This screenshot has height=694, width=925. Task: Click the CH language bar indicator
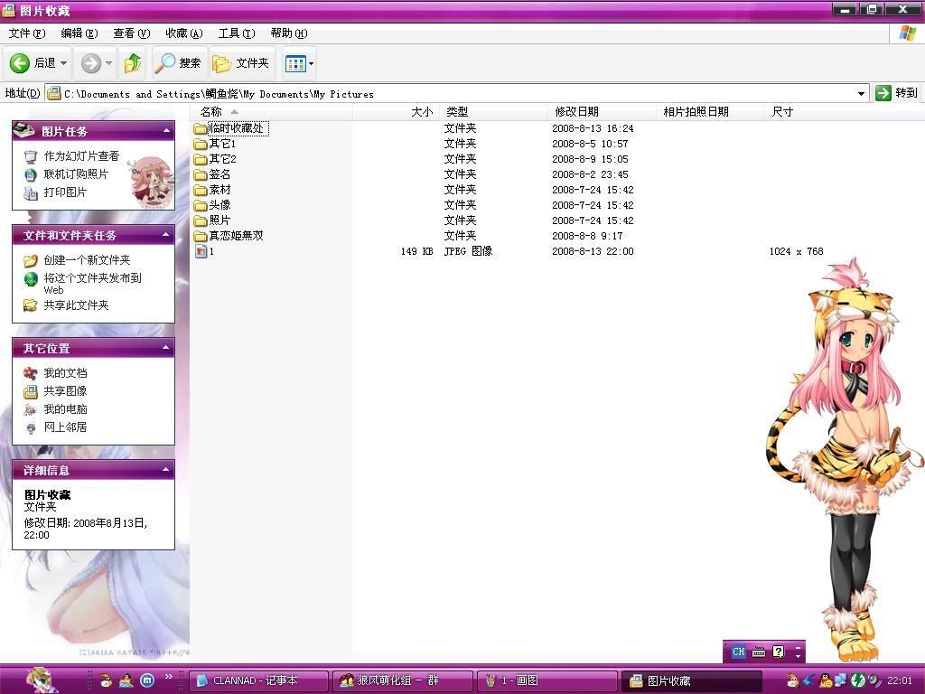[x=738, y=652]
